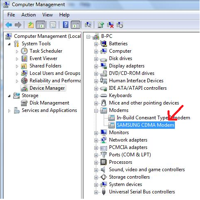Image resolution: width=200 pixels, height=200 pixels.
Task: Select In-Build Conexant modem device
Action: coord(153,118)
